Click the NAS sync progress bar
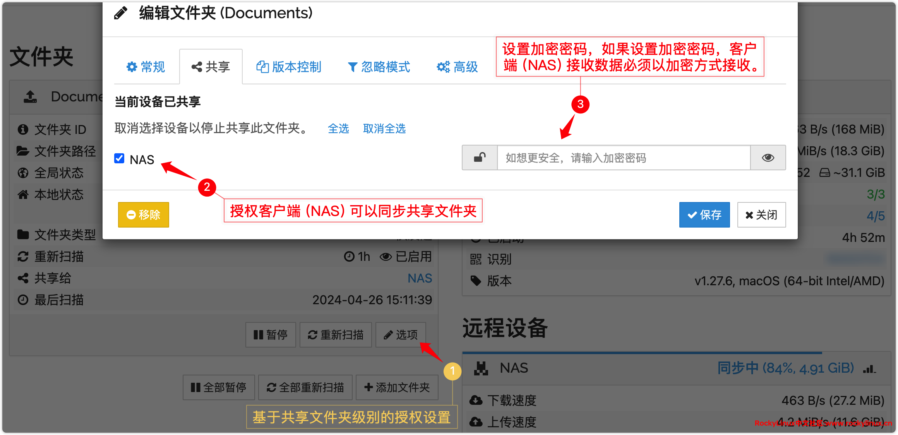This screenshot has height=435, width=898. pyautogui.click(x=642, y=353)
